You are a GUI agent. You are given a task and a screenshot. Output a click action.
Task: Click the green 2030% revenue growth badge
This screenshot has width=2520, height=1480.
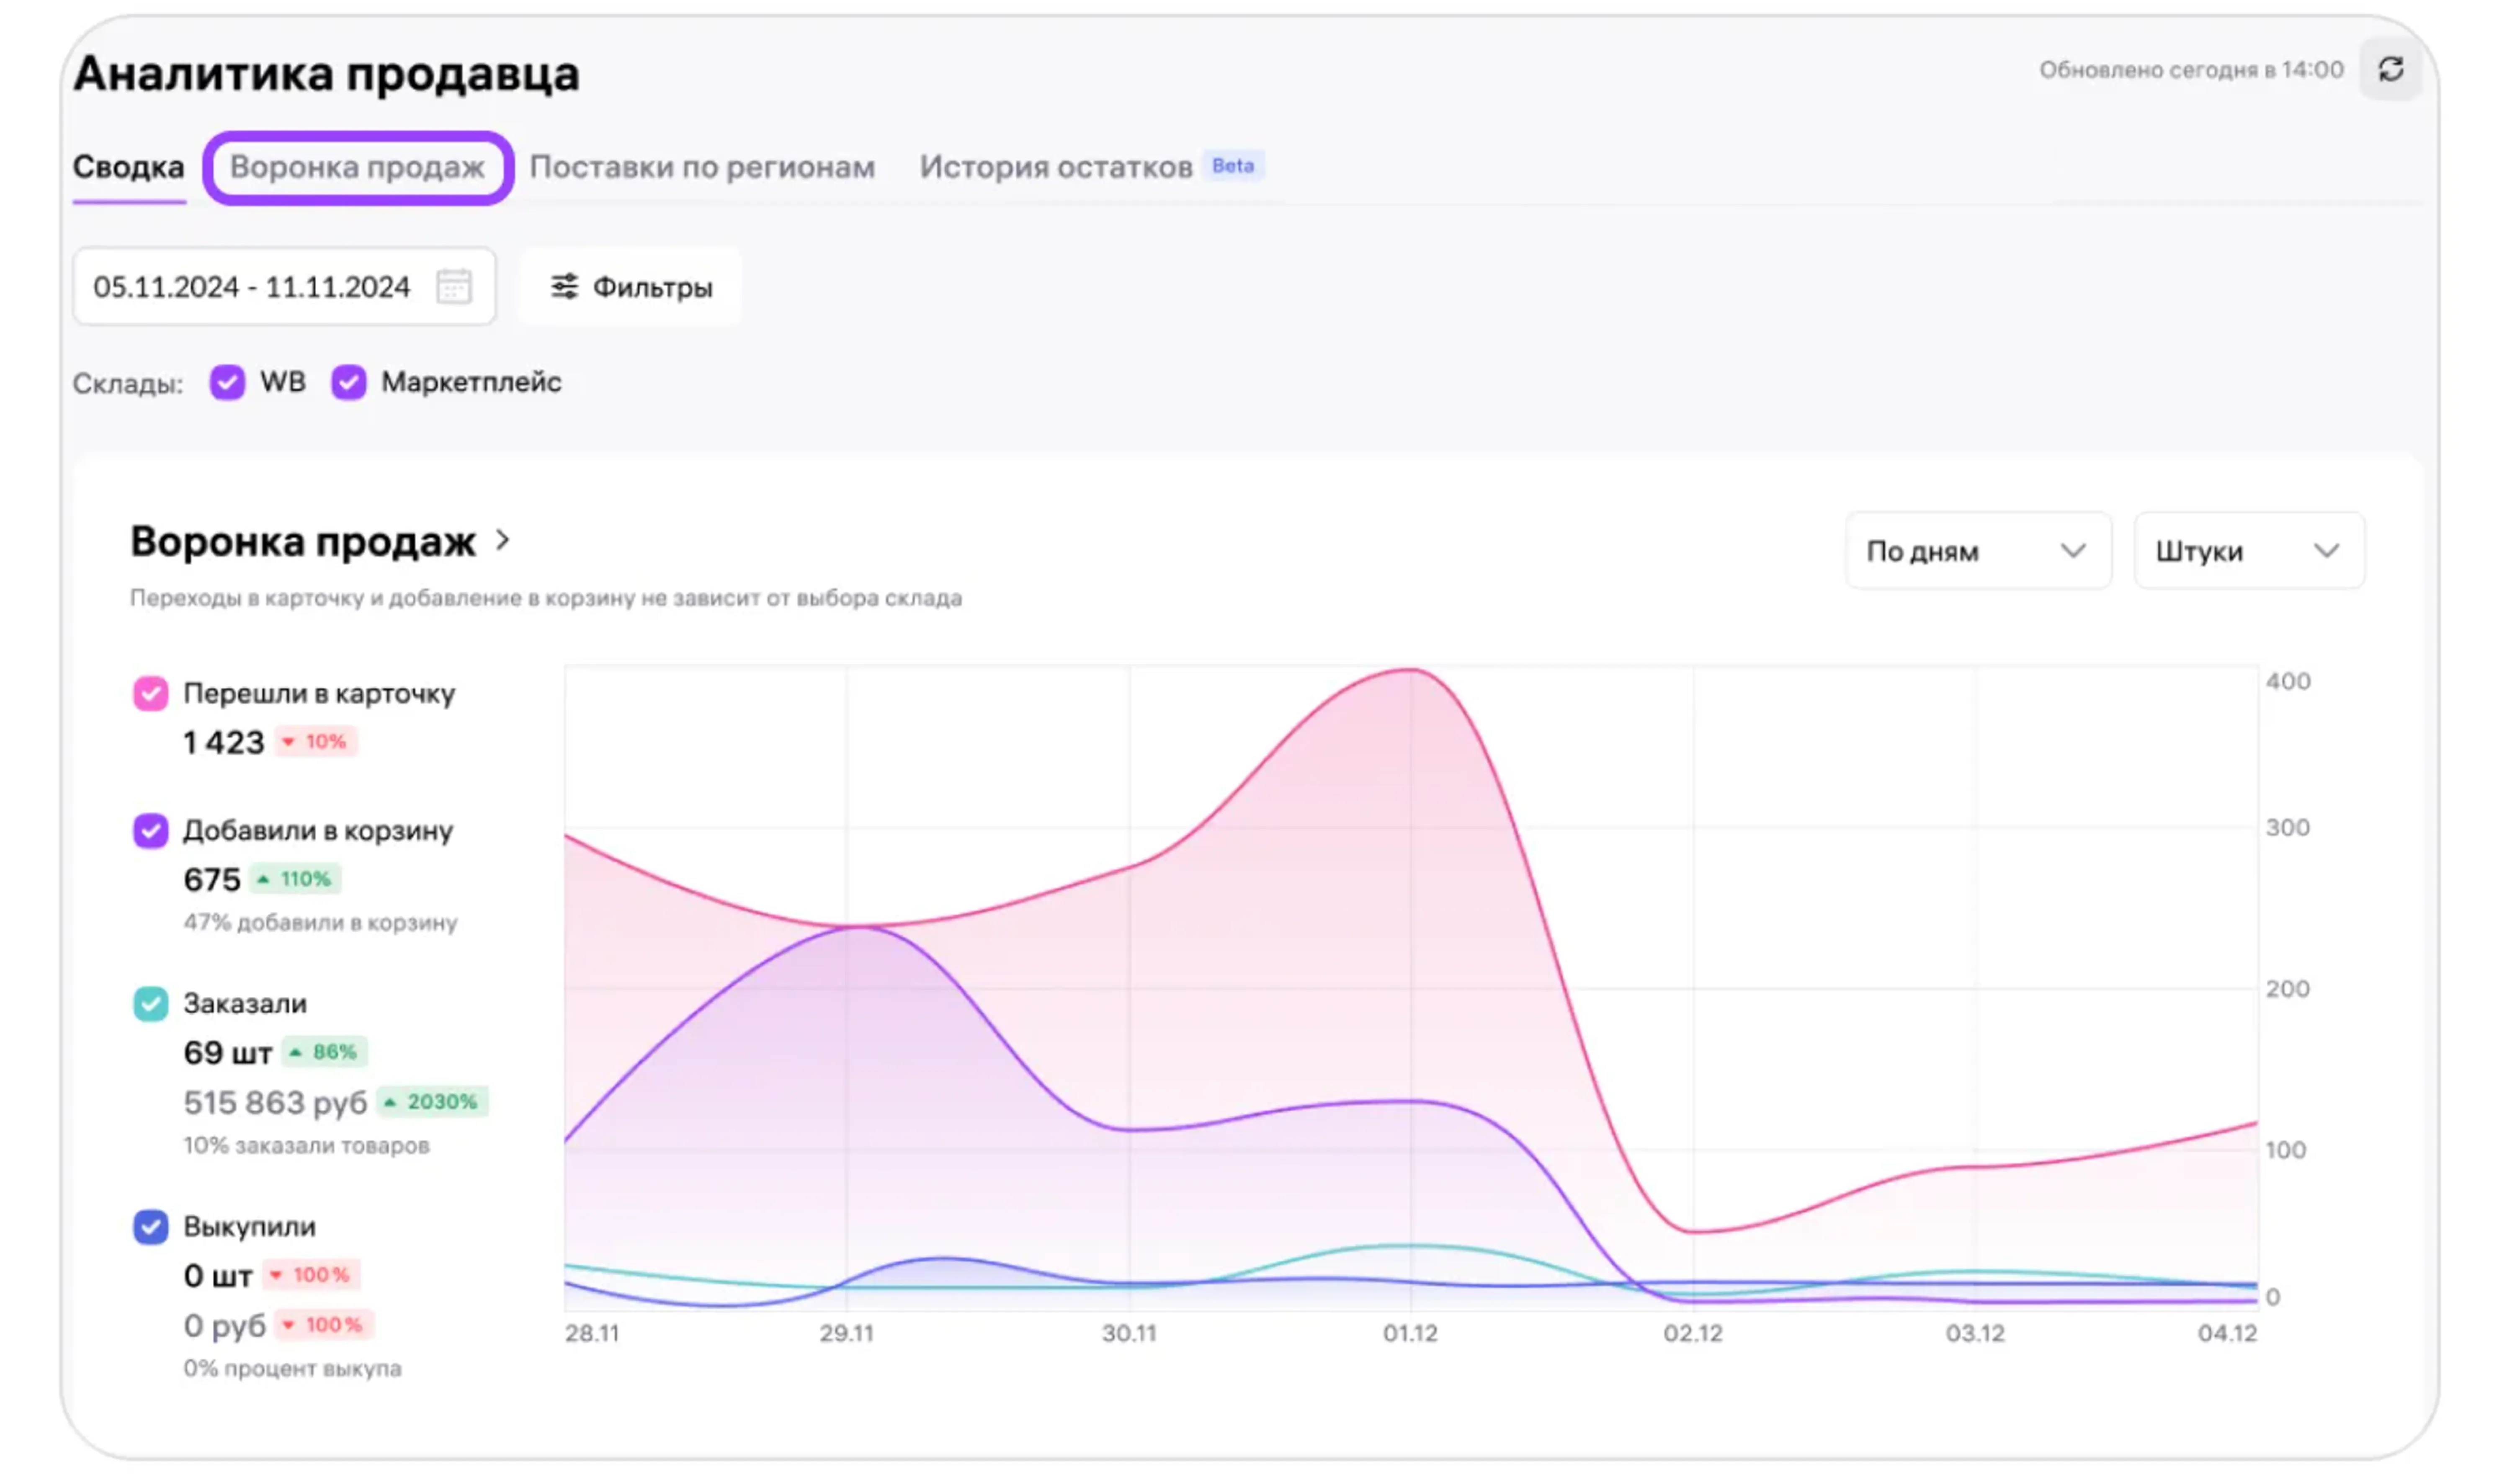[x=432, y=1102]
